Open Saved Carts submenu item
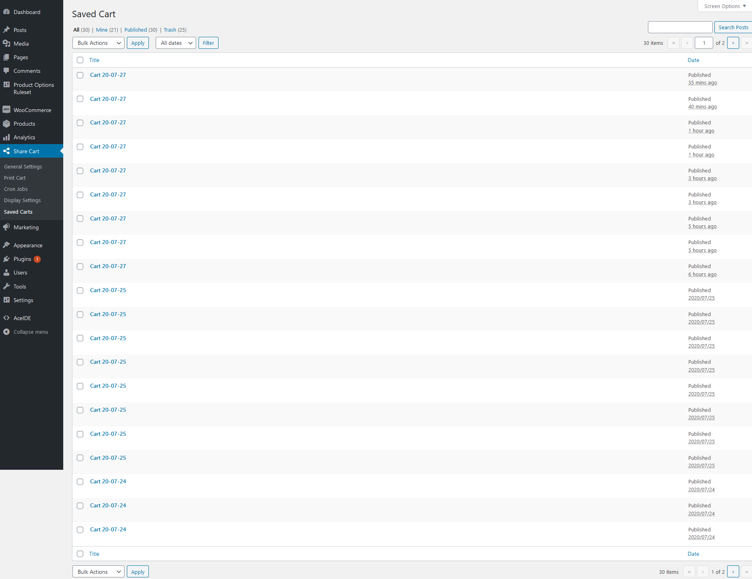This screenshot has width=752, height=579. coord(18,212)
